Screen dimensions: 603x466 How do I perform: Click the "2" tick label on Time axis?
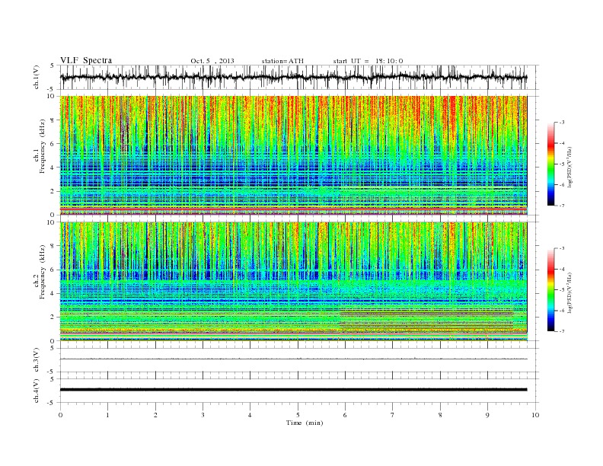click(155, 415)
